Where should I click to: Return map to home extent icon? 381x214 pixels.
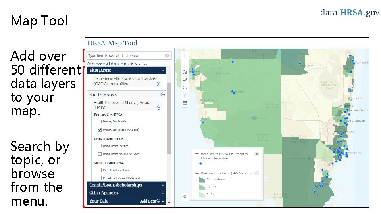(185, 72)
